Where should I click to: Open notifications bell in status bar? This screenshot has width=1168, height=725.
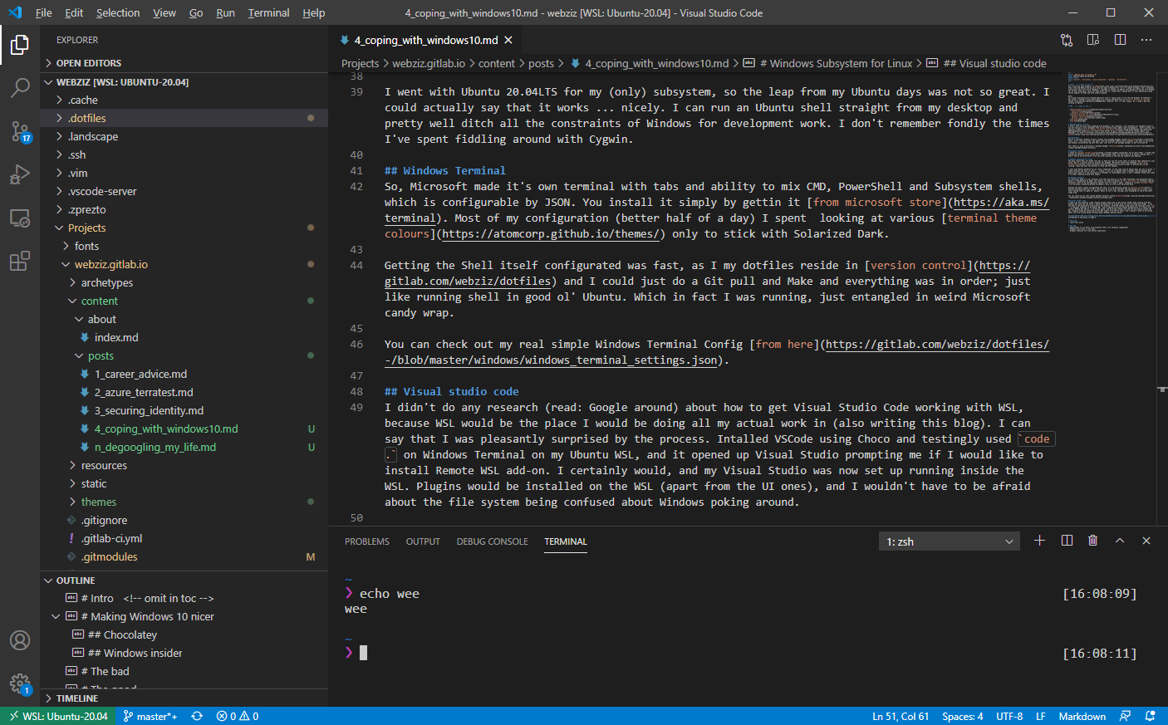(1151, 716)
